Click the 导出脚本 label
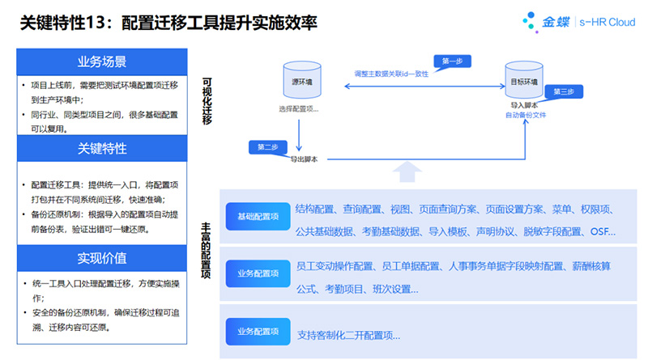Viewport: 648px width, 360px height. point(304,159)
